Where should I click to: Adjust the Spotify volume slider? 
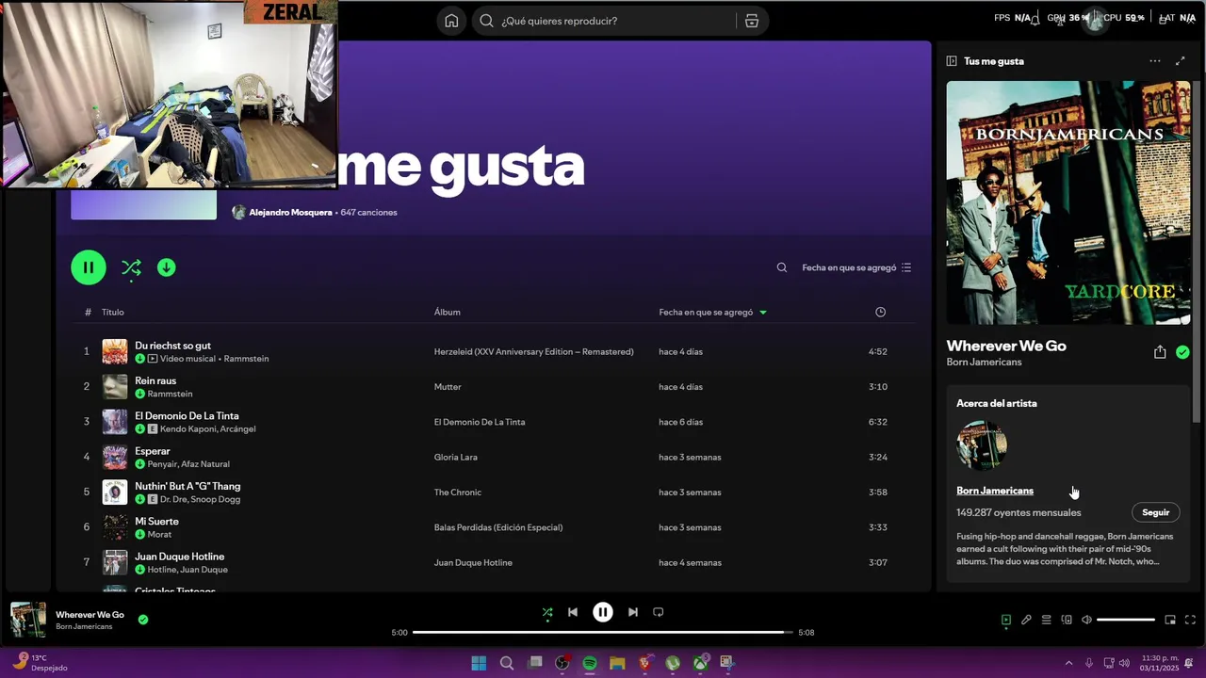(1126, 620)
